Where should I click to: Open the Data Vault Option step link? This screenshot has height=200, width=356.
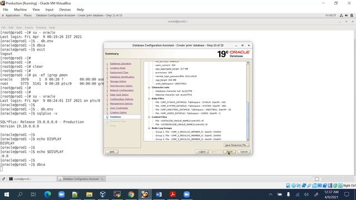pos(119,95)
